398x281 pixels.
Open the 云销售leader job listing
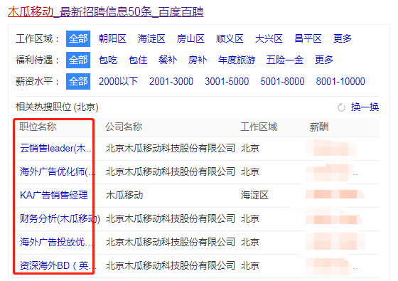click(55, 148)
